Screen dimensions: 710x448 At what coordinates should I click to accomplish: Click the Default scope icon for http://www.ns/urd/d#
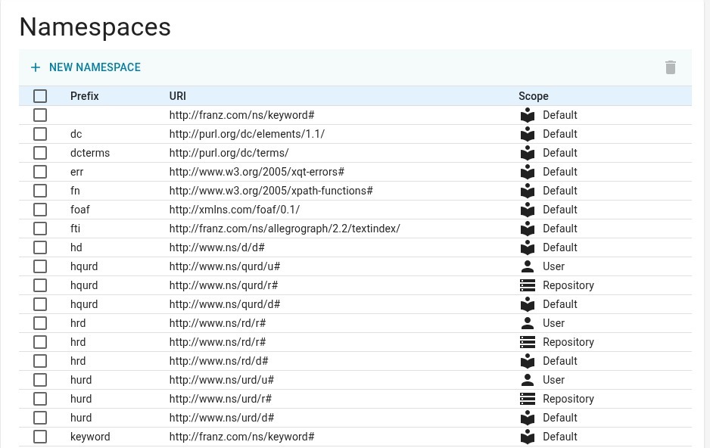coord(527,418)
